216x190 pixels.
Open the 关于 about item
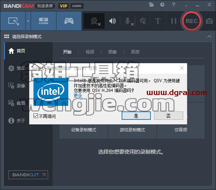pos(17,120)
